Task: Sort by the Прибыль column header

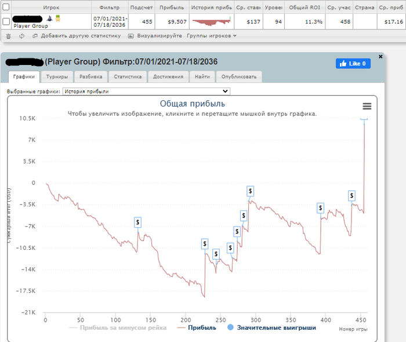Action: point(172,8)
